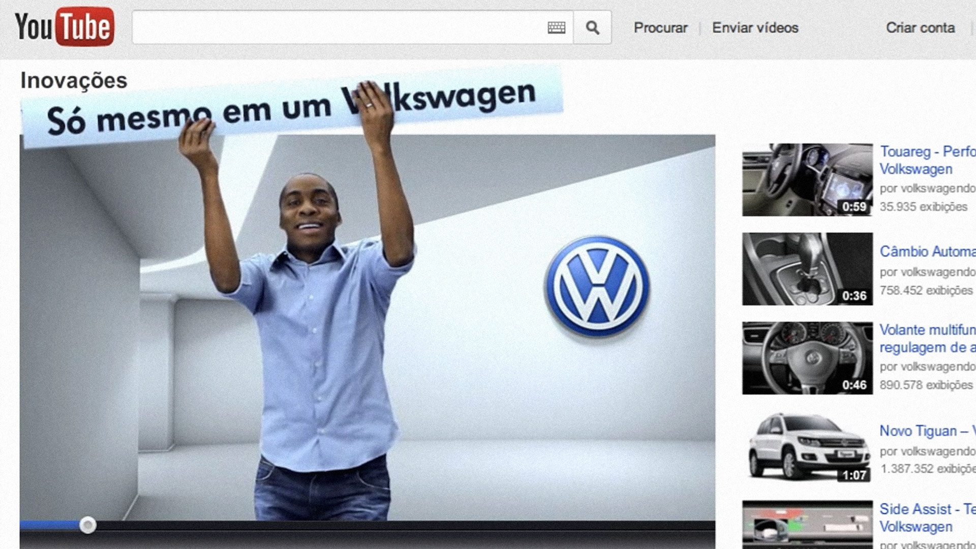This screenshot has height=549, width=976.
Task: Open the Câmbio Automático title link
Action: pos(928,252)
